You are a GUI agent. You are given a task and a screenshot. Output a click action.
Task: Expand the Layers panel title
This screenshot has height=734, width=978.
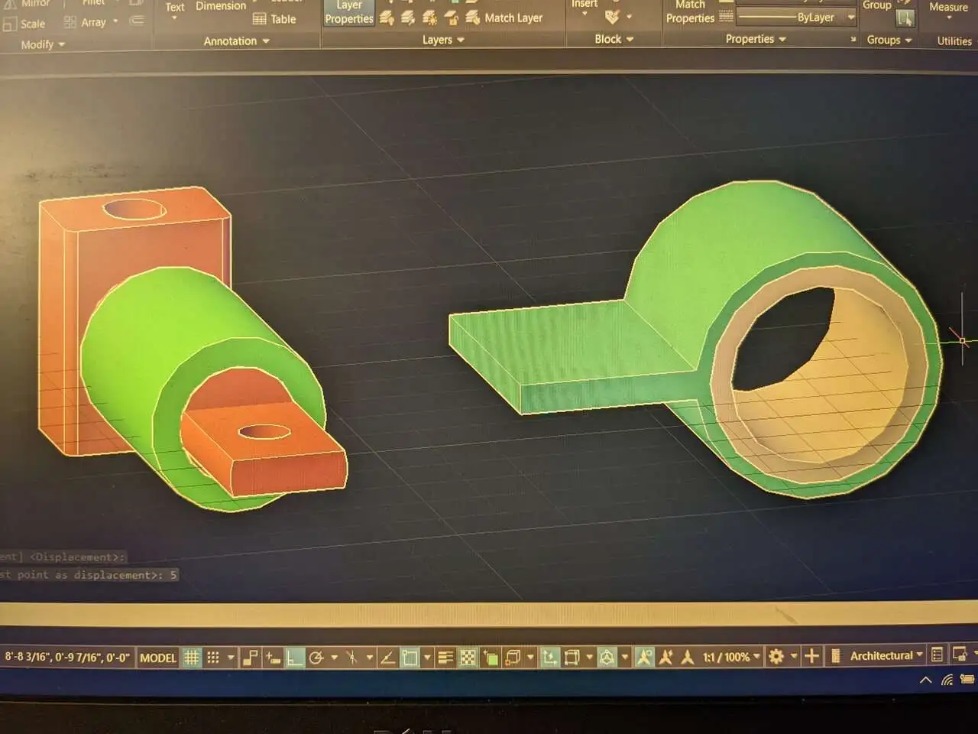tap(443, 40)
